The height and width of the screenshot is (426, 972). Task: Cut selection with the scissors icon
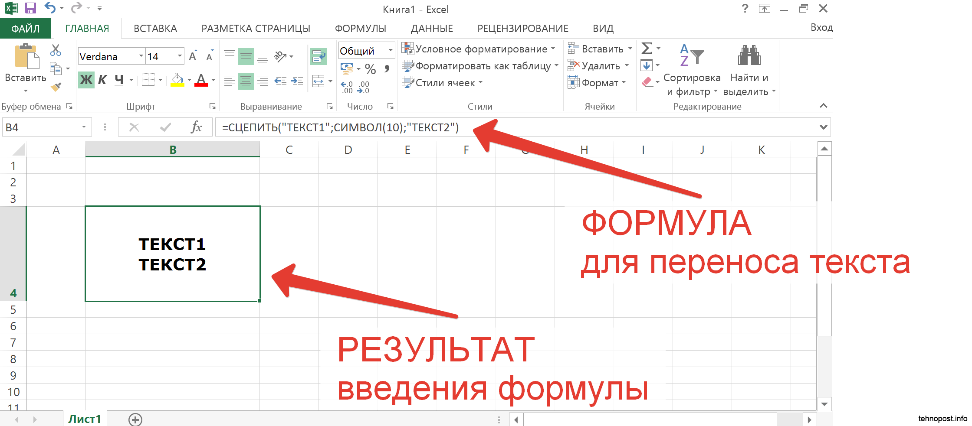56,50
